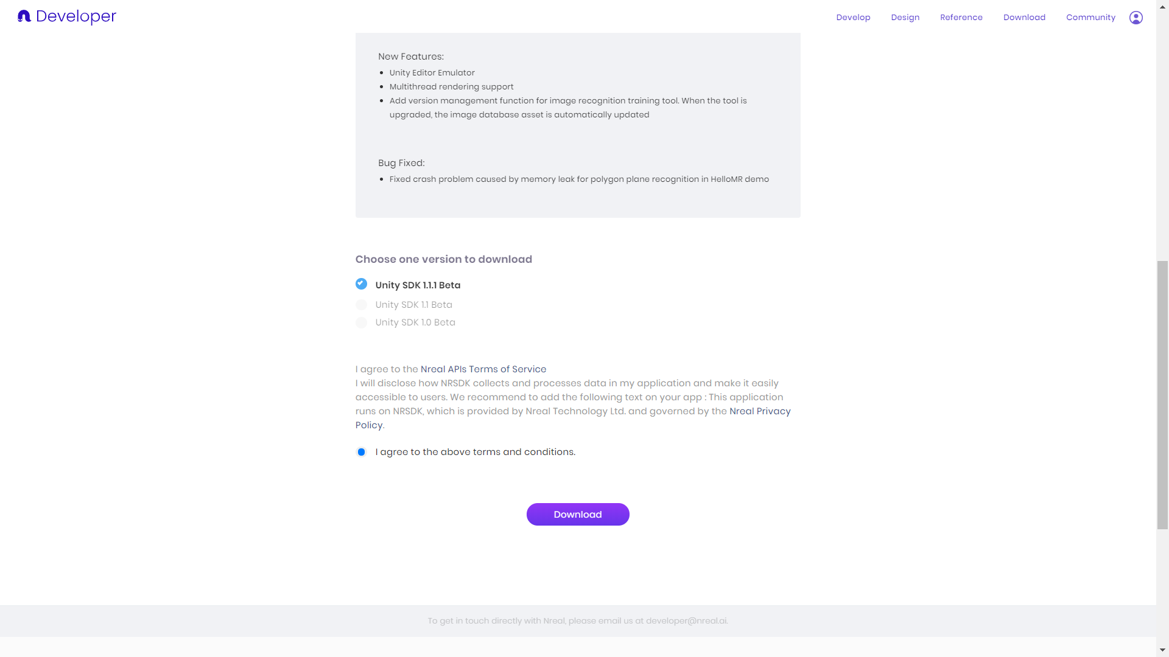The height and width of the screenshot is (657, 1169).
Task: Click the scroll down arrow
Action: pos(1163,650)
